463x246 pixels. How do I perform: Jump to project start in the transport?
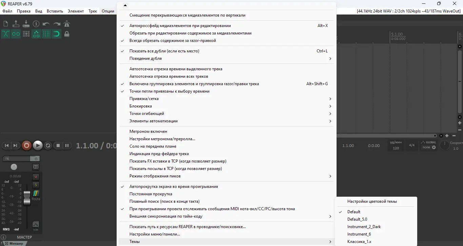(6, 146)
